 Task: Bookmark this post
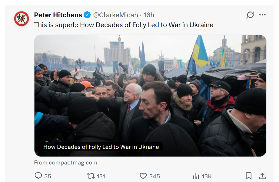point(248,176)
